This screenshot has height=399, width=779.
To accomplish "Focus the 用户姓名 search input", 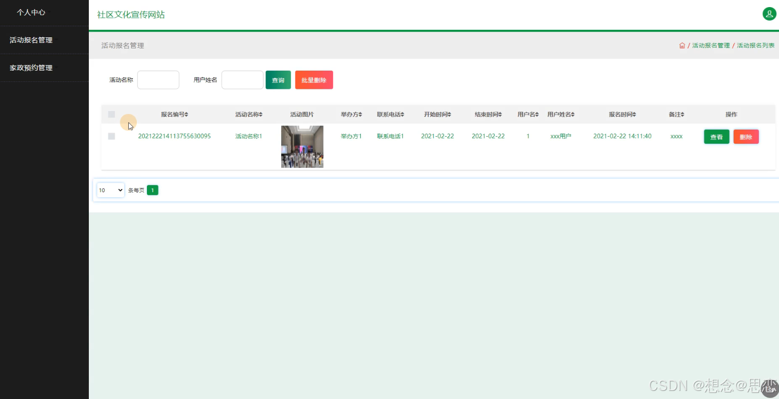I will pyautogui.click(x=242, y=80).
